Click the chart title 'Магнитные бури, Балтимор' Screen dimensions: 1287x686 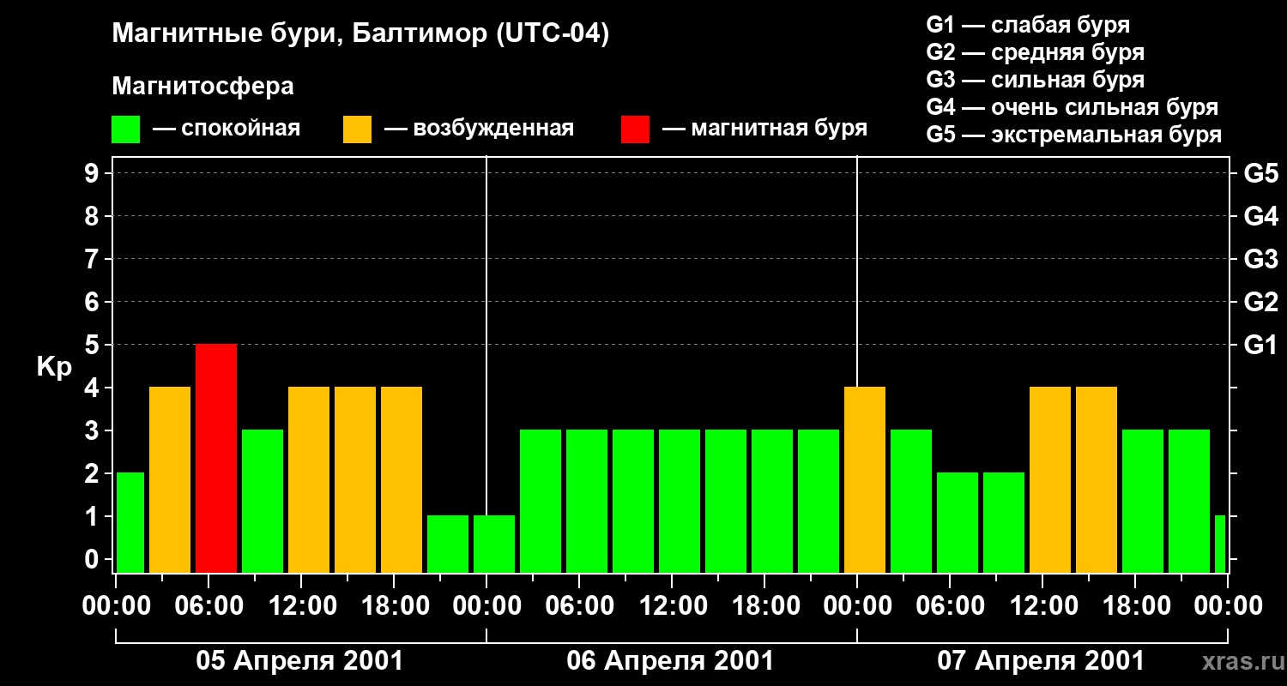tap(360, 34)
